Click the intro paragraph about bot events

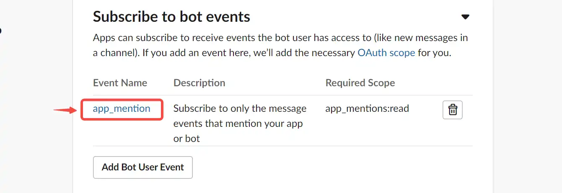[x=280, y=46]
